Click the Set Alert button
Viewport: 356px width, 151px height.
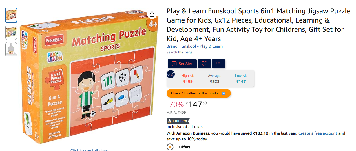(182, 64)
